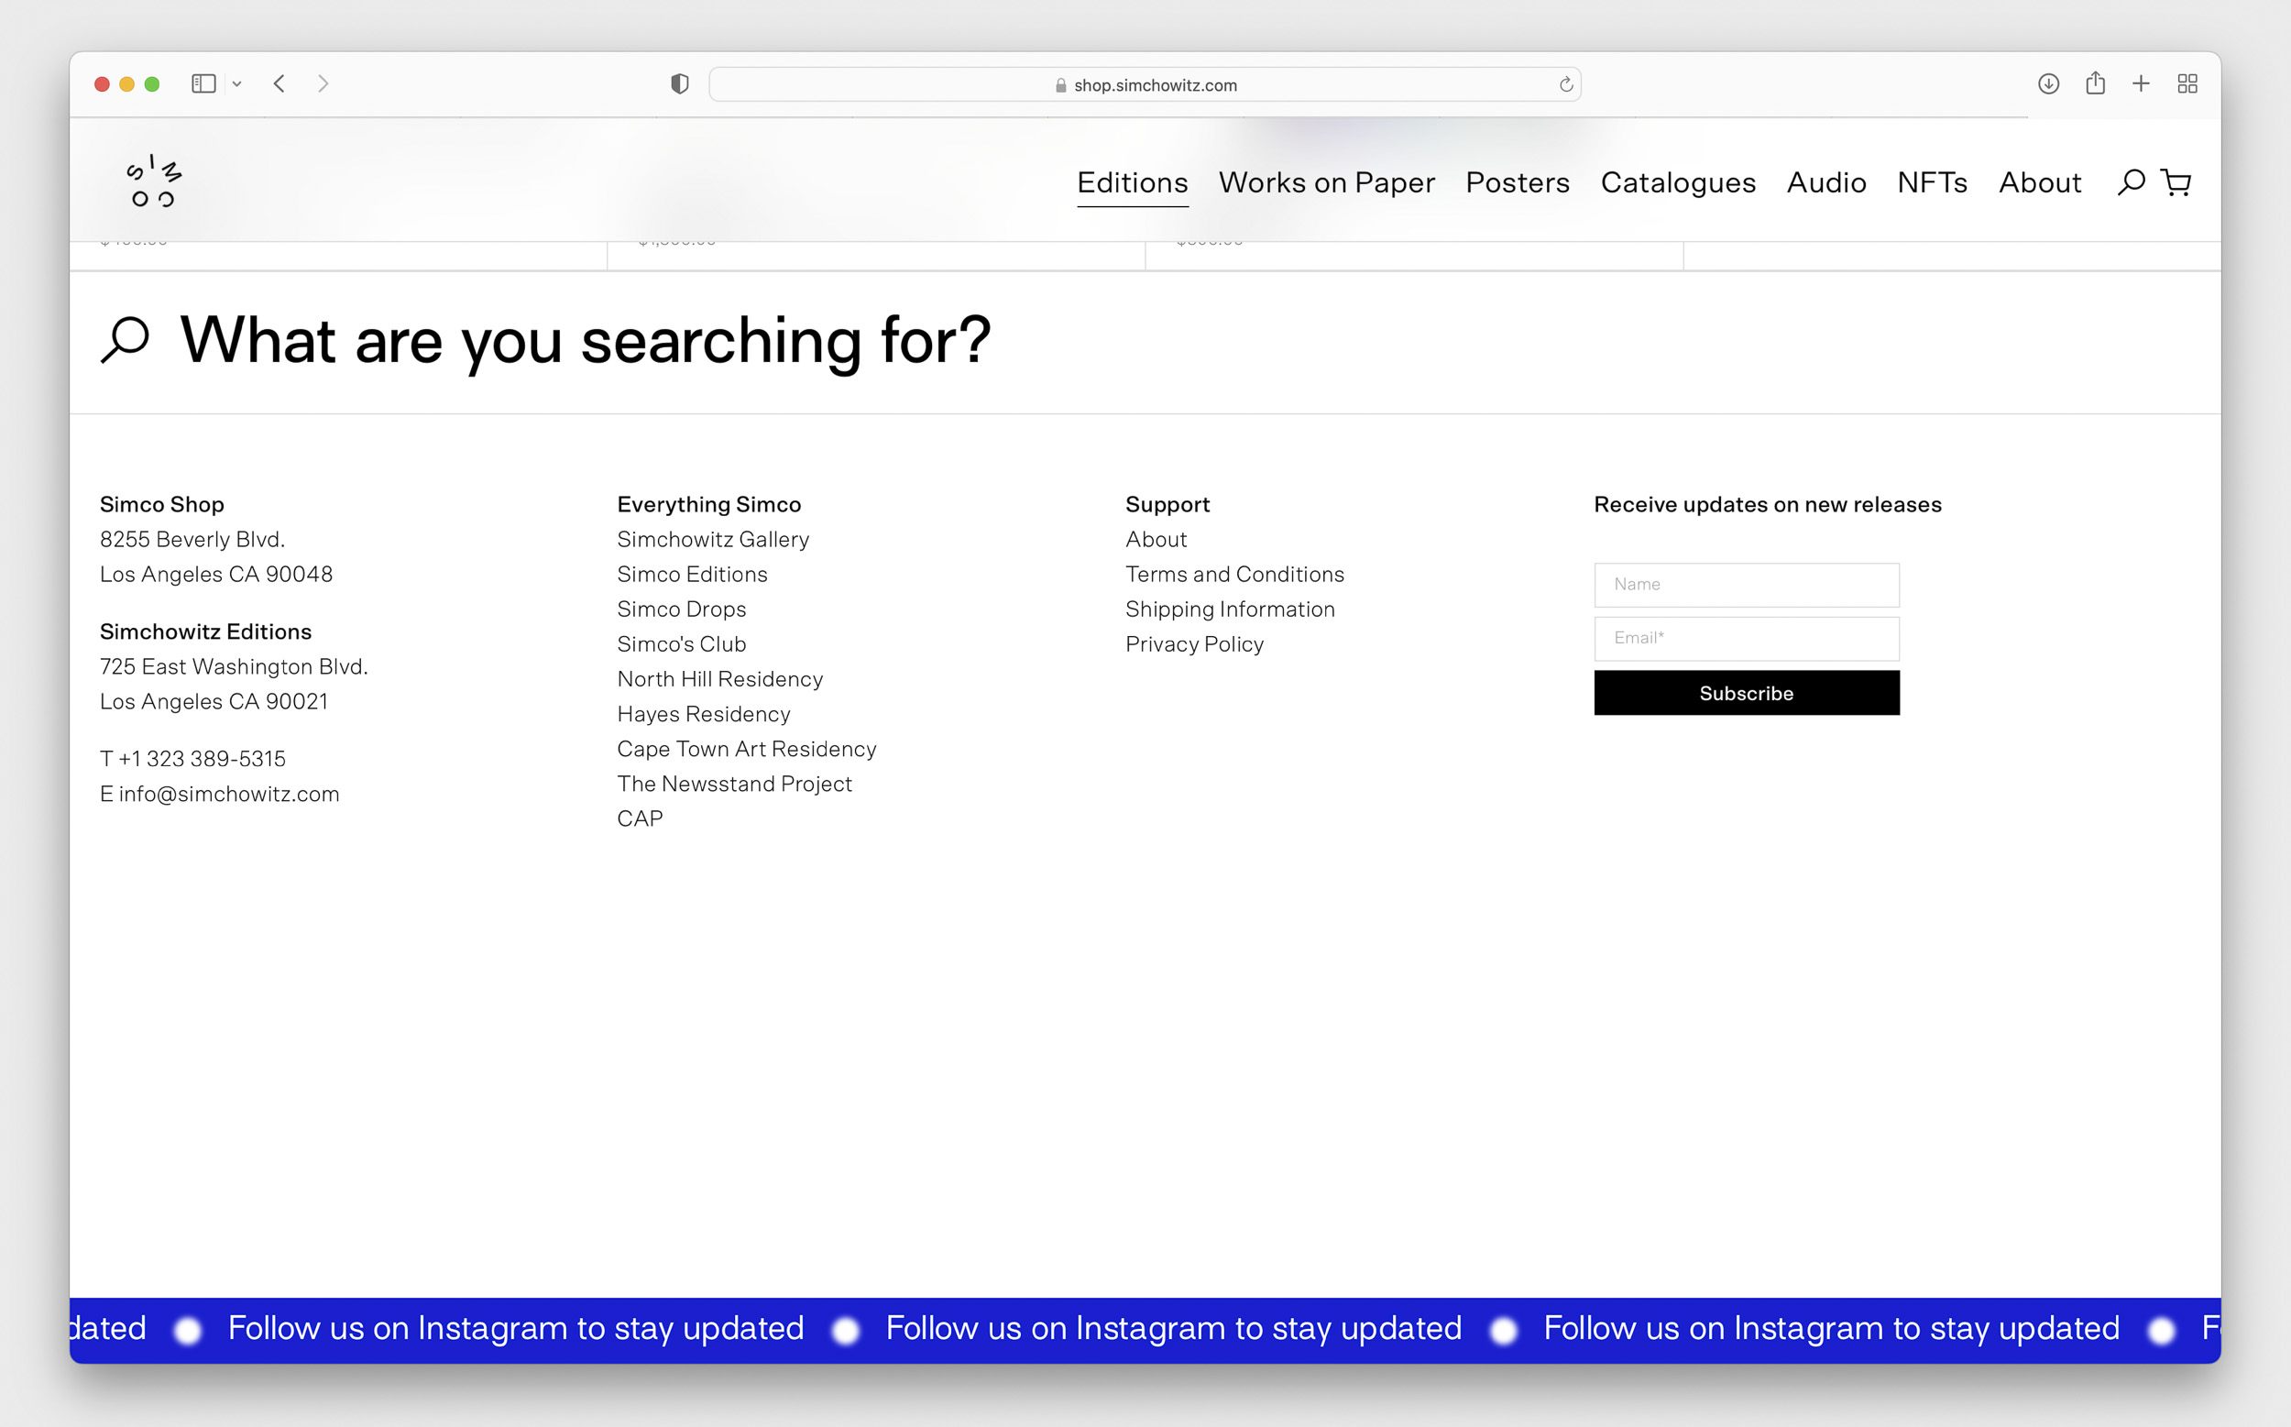The height and width of the screenshot is (1427, 2291).
Task: Go back with the back arrow
Action: [x=280, y=84]
